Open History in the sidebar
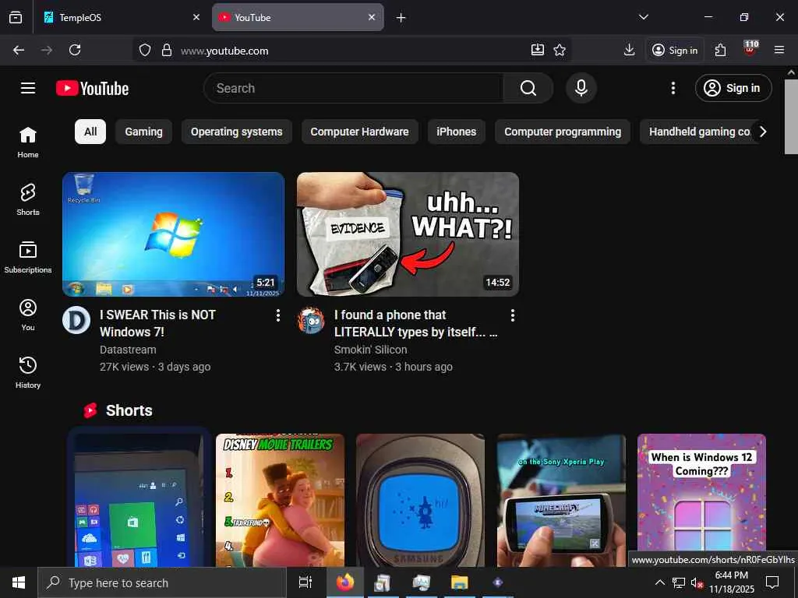Image resolution: width=798 pixels, height=598 pixels. coord(28,372)
